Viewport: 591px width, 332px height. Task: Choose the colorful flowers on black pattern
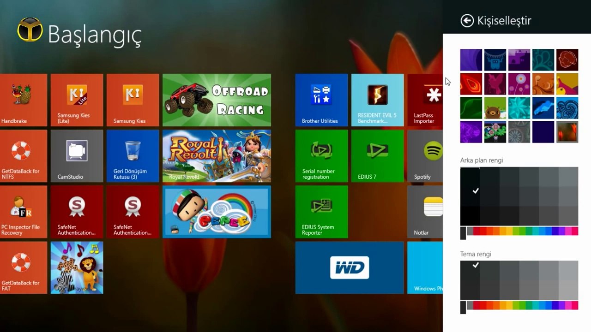(495, 132)
